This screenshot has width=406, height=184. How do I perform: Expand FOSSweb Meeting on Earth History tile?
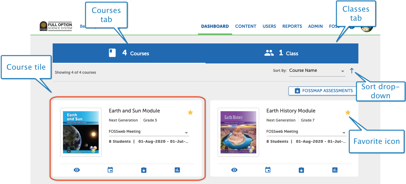click(x=344, y=132)
